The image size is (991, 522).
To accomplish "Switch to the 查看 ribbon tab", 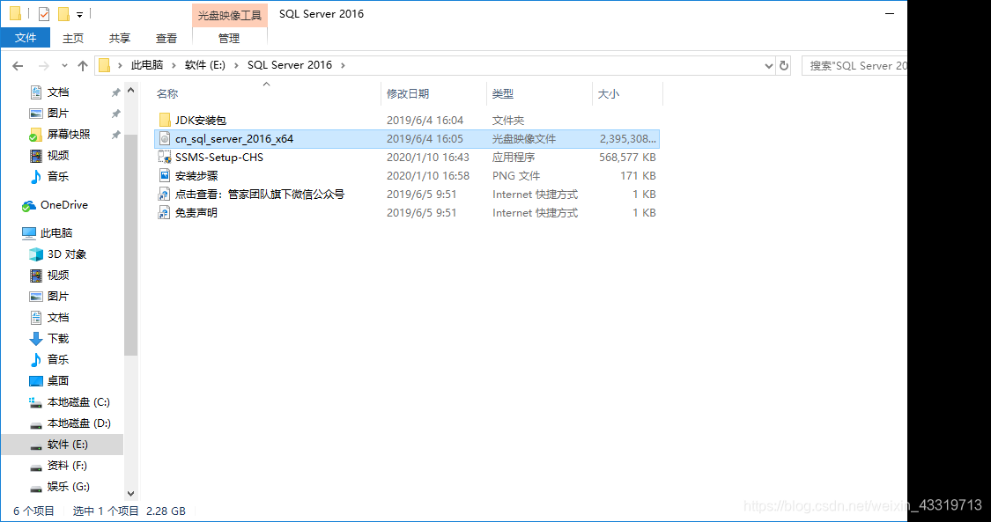I will coord(166,39).
